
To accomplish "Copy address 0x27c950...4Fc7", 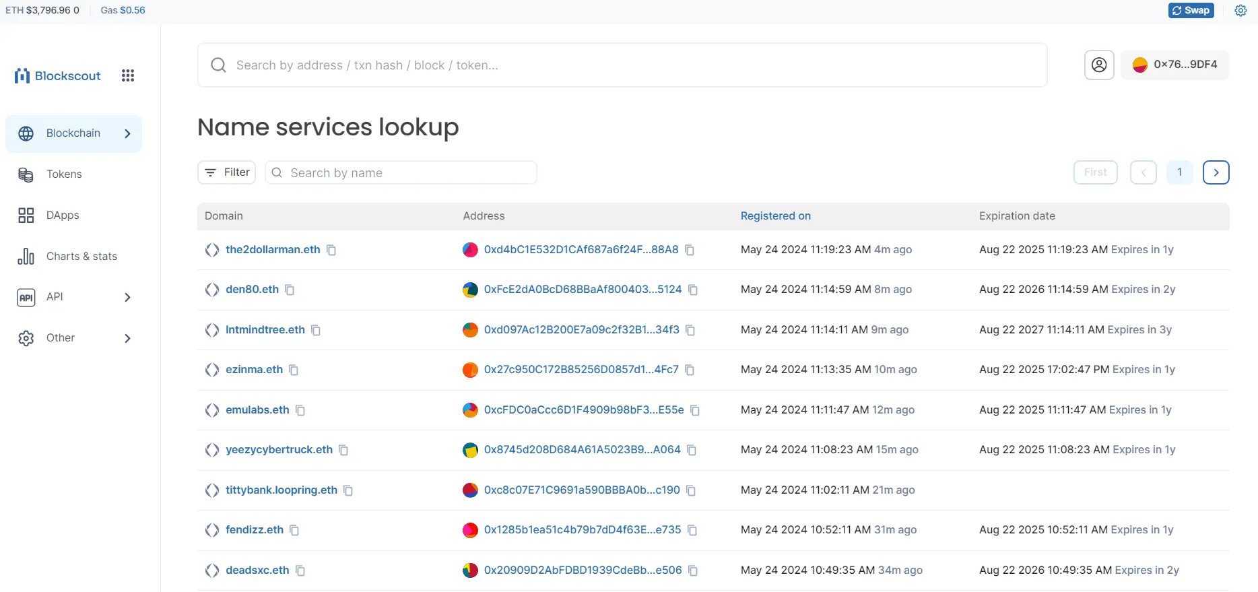I will [x=690, y=370].
